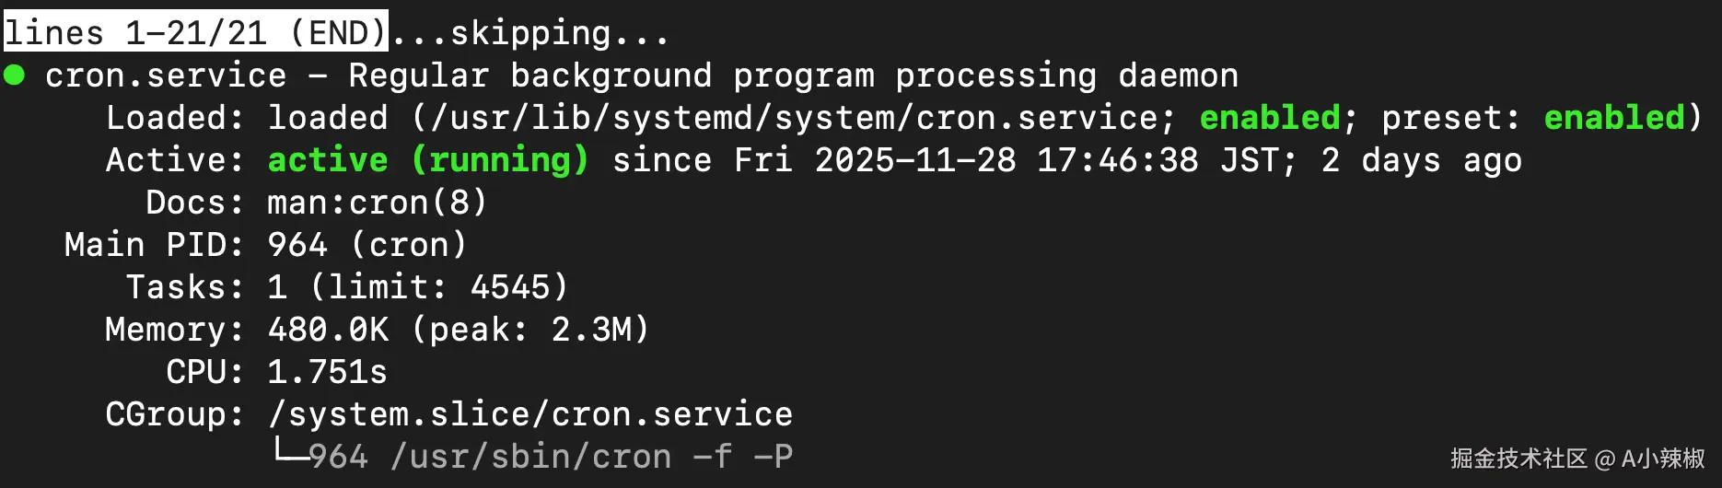Image resolution: width=1722 pixels, height=488 pixels.
Task: Click the 'Regular background program processing daemon' description
Action: tap(793, 76)
